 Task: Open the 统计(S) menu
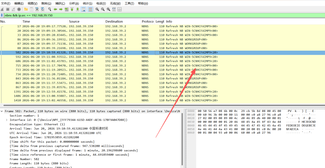point(88,3)
